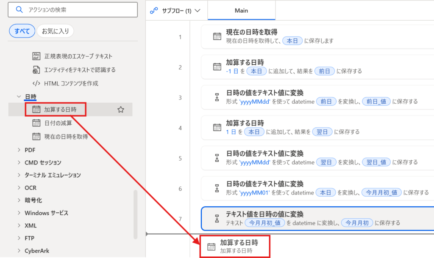Switch to the お気に入り tab
This screenshot has width=434, height=258.
click(56, 31)
